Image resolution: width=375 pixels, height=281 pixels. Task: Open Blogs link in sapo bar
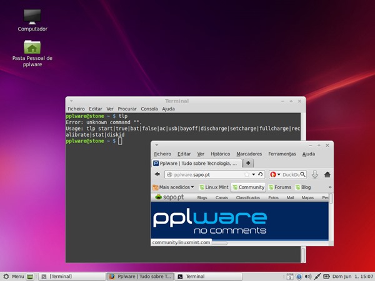pyautogui.click(x=202, y=197)
